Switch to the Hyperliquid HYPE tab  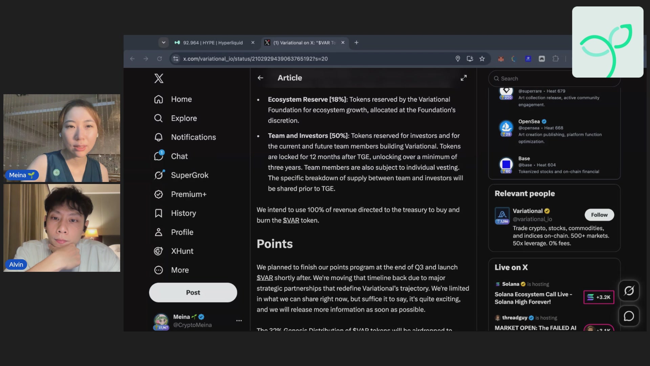coord(213,43)
